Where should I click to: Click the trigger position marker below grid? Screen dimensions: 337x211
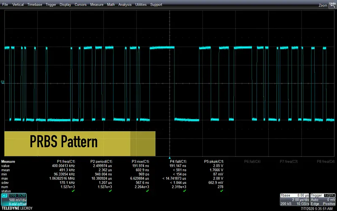(169, 157)
